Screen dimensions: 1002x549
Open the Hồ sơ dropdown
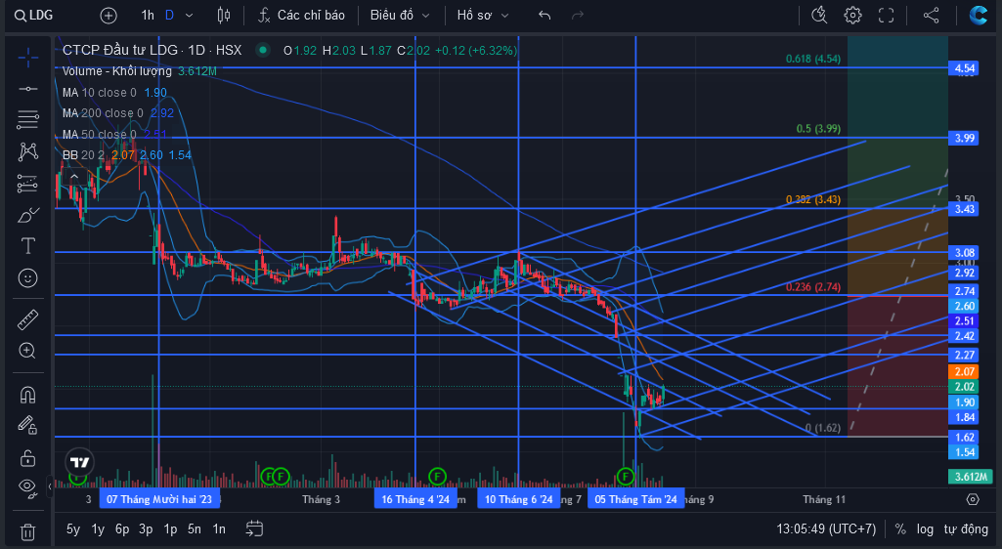483,16
